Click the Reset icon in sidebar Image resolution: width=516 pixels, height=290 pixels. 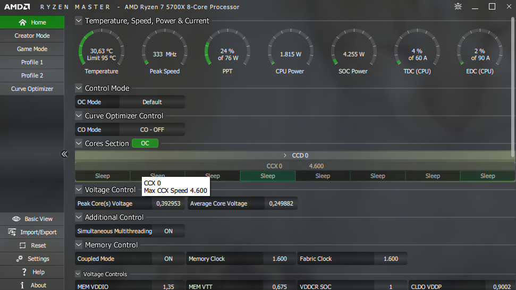coord(22,245)
